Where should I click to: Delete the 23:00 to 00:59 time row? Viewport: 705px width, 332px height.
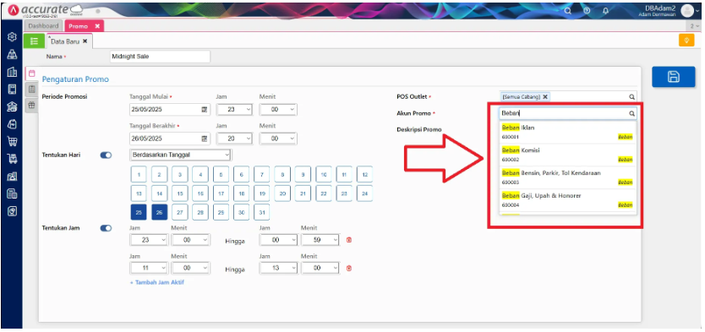tap(349, 240)
